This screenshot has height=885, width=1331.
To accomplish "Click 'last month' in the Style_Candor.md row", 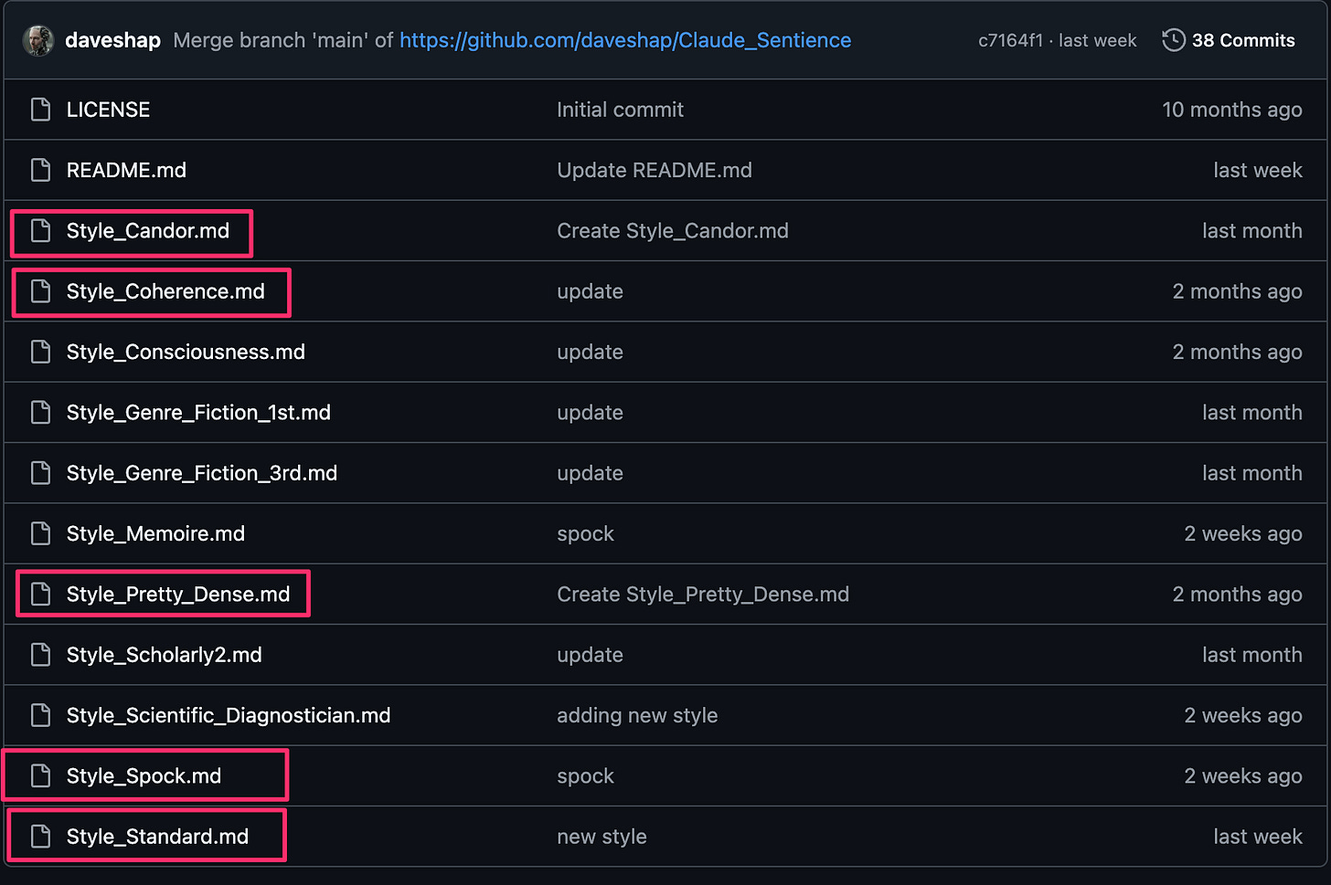I will 1251,231.
